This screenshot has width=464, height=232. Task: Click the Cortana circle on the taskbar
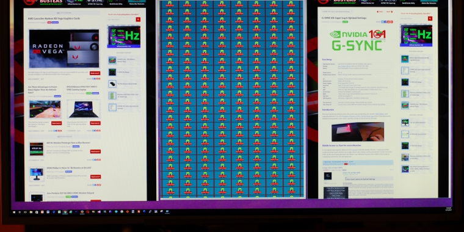20,212
